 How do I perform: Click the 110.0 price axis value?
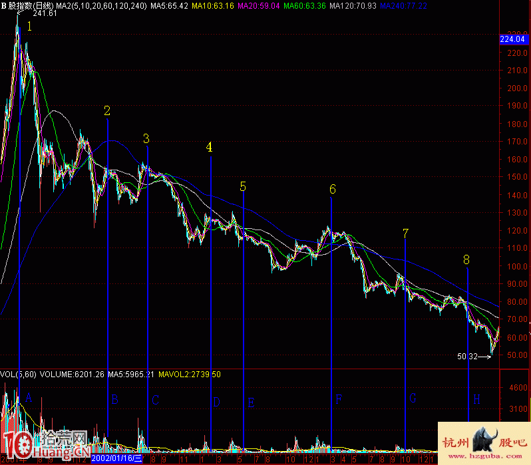pyautogui.click(x=517, y=248)
